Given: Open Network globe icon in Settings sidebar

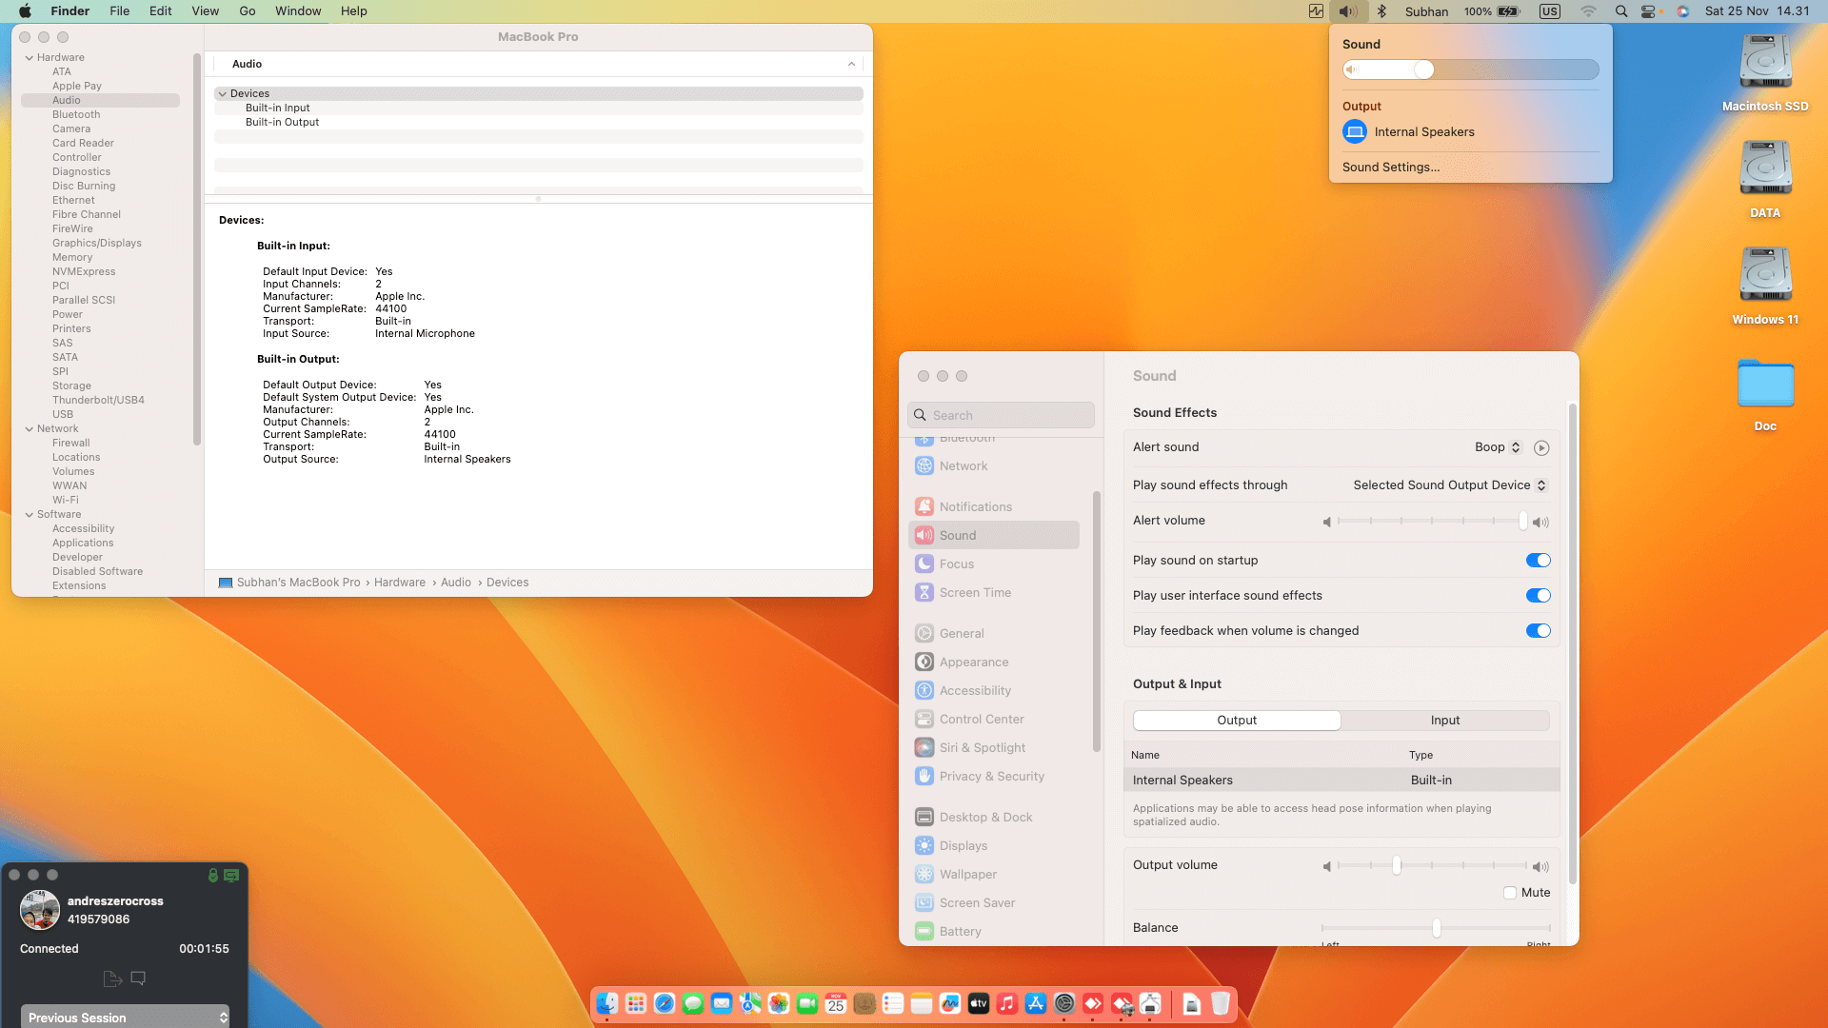Looking at the screenshot, I should (924, 465).
